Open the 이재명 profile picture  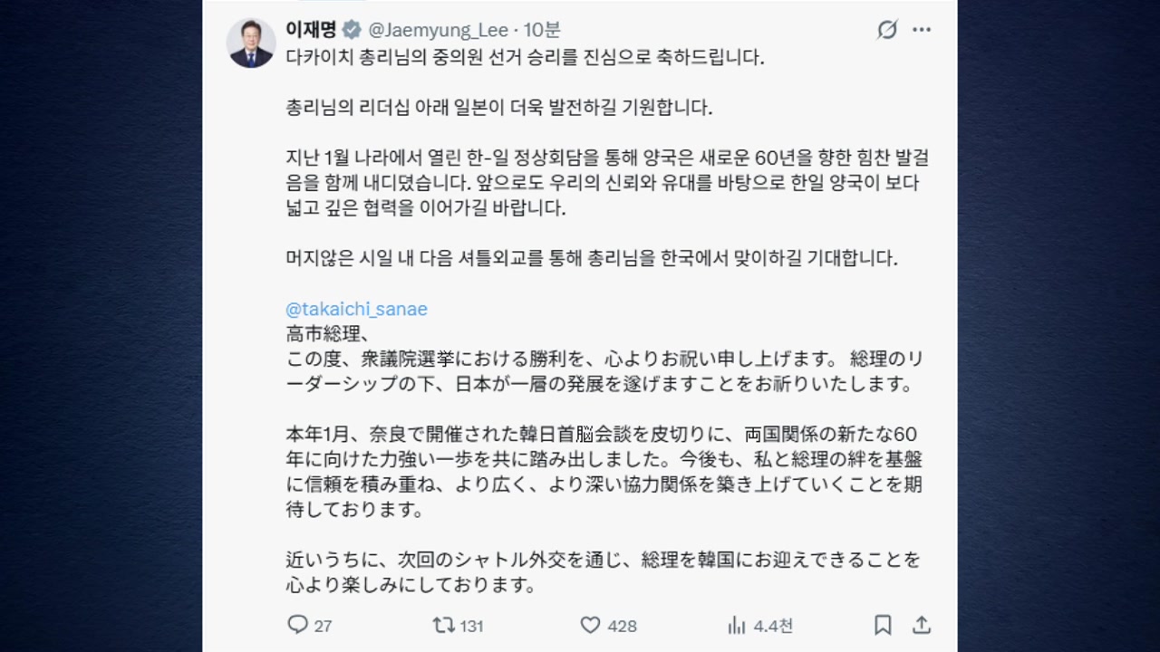(250, 43)
